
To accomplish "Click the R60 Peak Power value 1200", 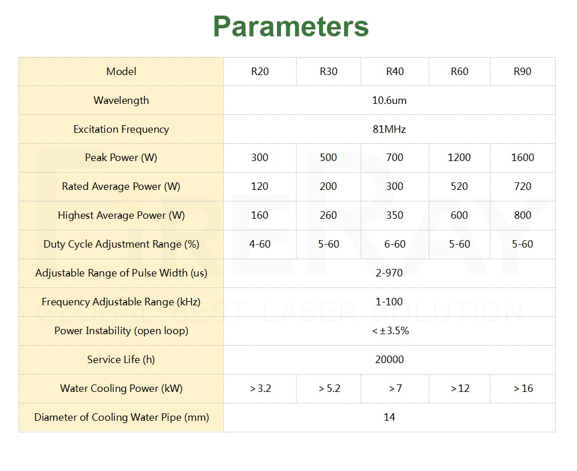I will 459,158.
